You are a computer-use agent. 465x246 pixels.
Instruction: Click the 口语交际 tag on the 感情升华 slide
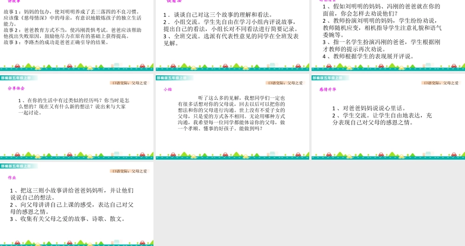click(x=441, y=83)
